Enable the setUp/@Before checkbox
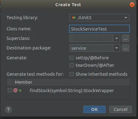 [72, 58]
